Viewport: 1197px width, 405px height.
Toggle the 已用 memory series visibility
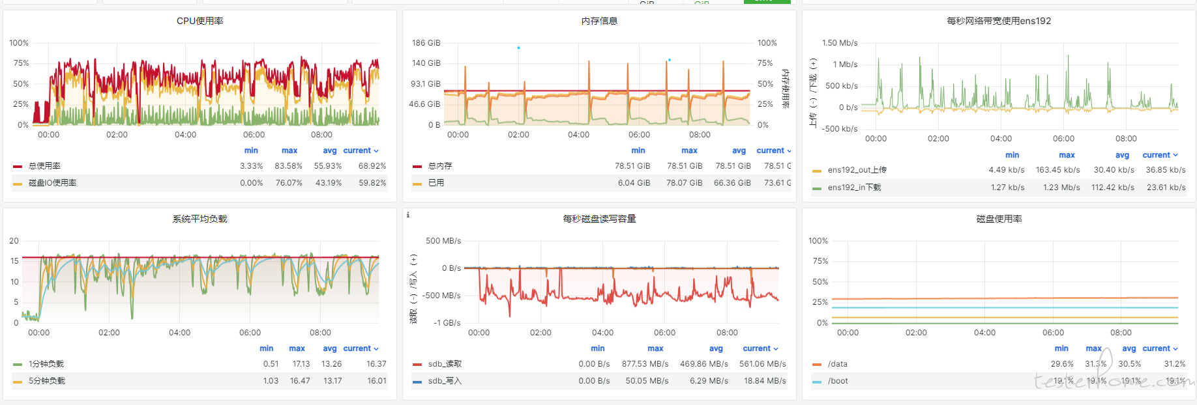tap(436, 183)
